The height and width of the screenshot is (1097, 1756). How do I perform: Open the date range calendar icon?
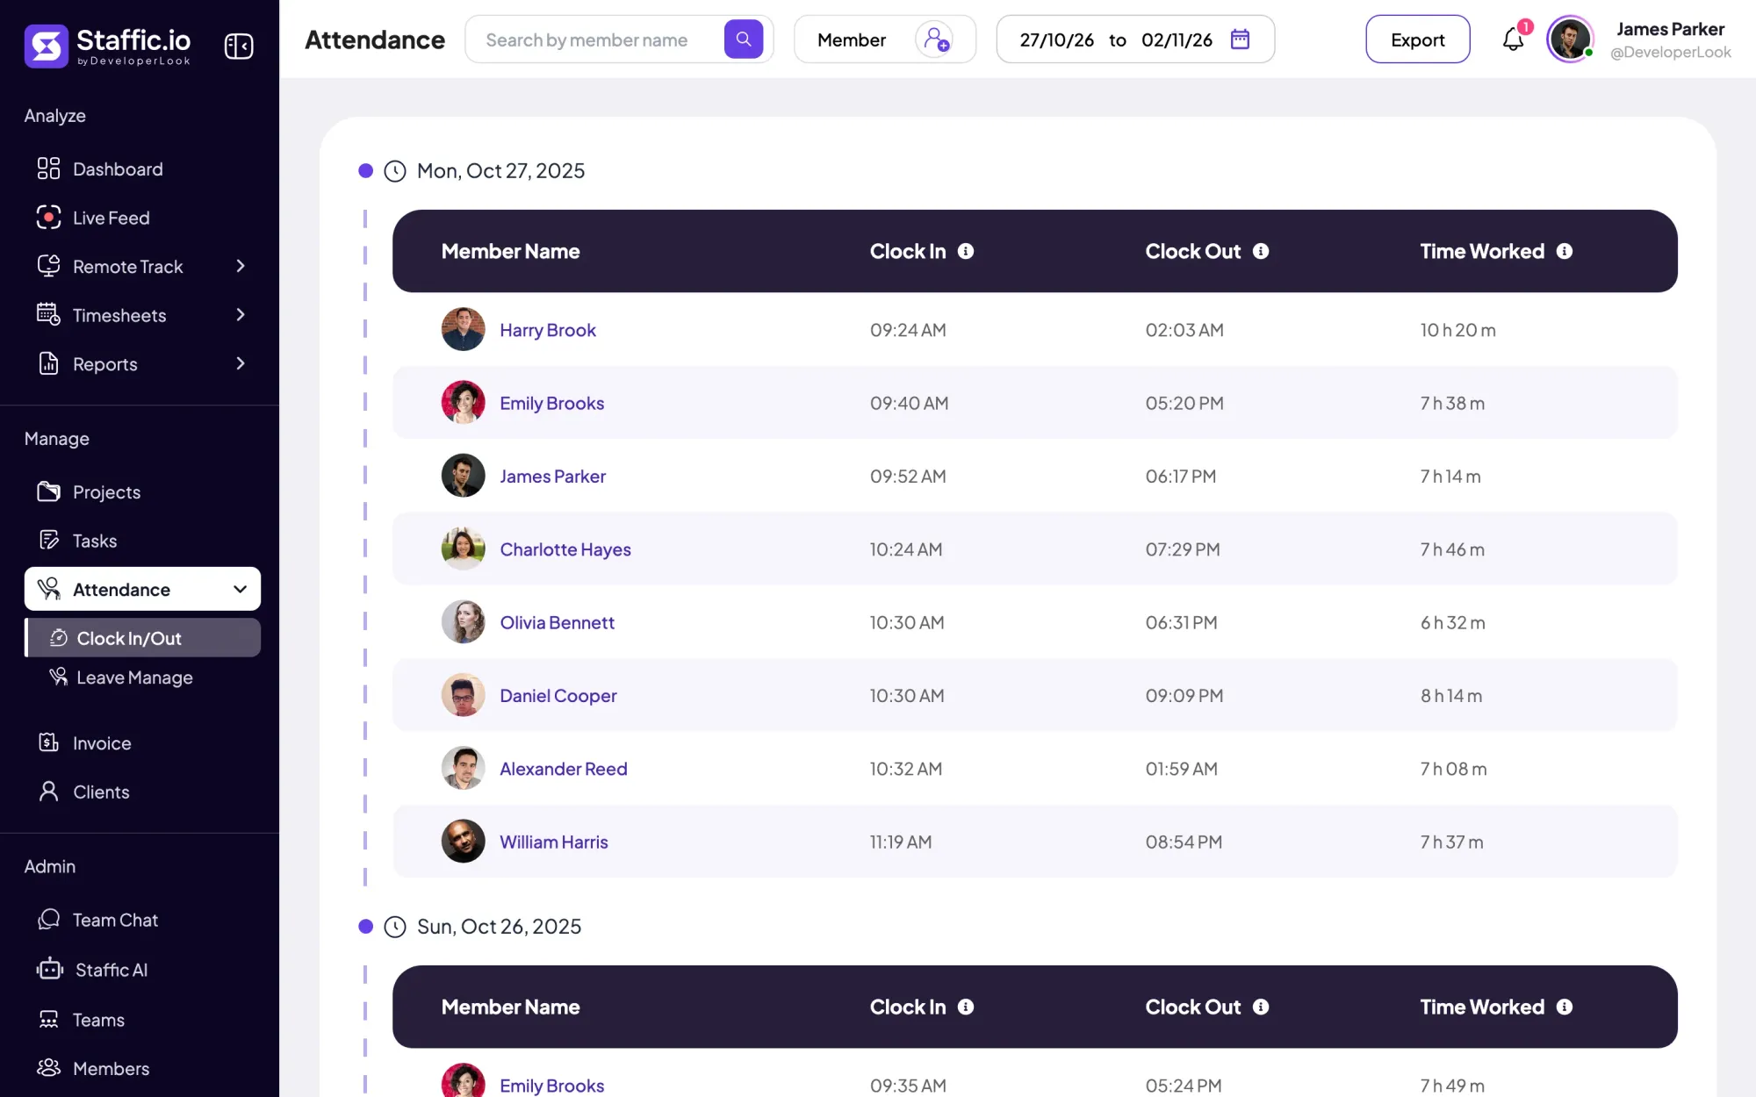pyautogui.click(x=1240, y=39)
